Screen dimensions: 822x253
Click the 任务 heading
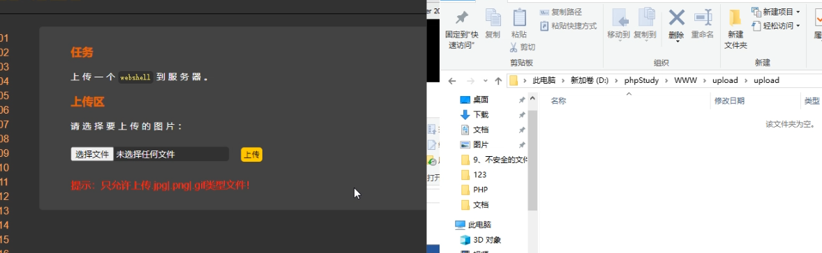82,52
